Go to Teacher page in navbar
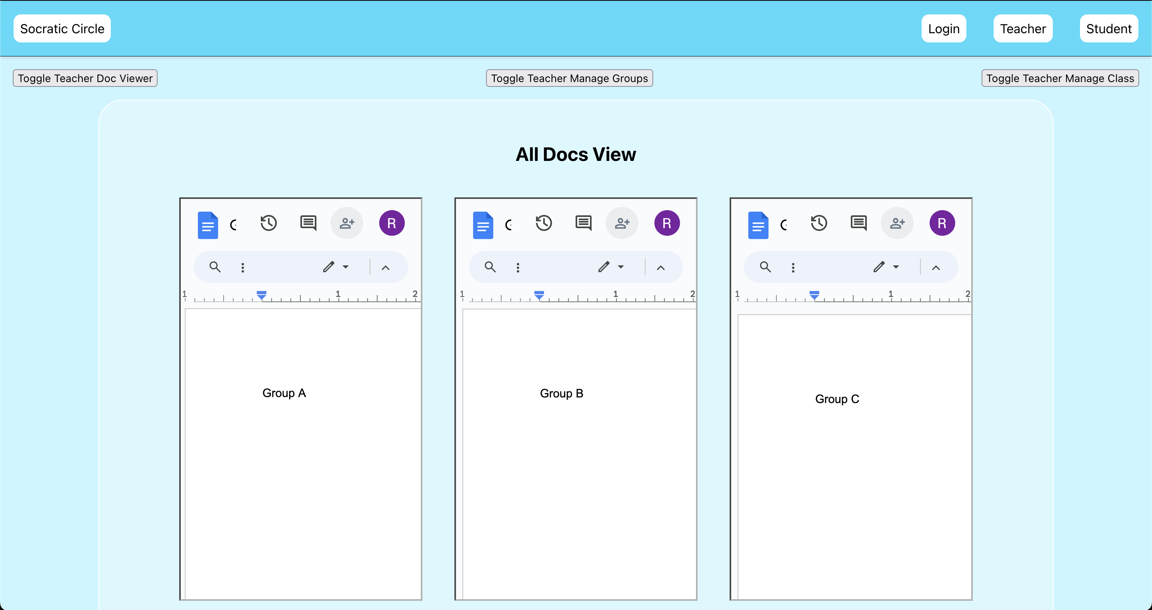 (1023, 29)
